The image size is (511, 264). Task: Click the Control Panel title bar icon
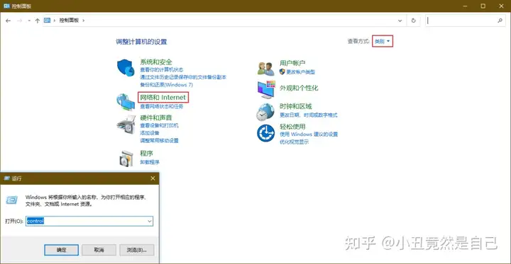[x=6, y=6]
